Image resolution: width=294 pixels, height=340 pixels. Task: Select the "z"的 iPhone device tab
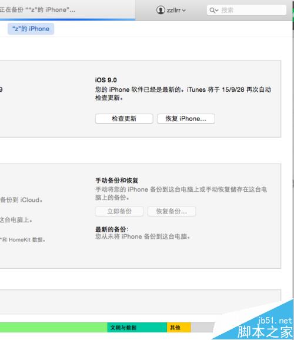(31, 29)
